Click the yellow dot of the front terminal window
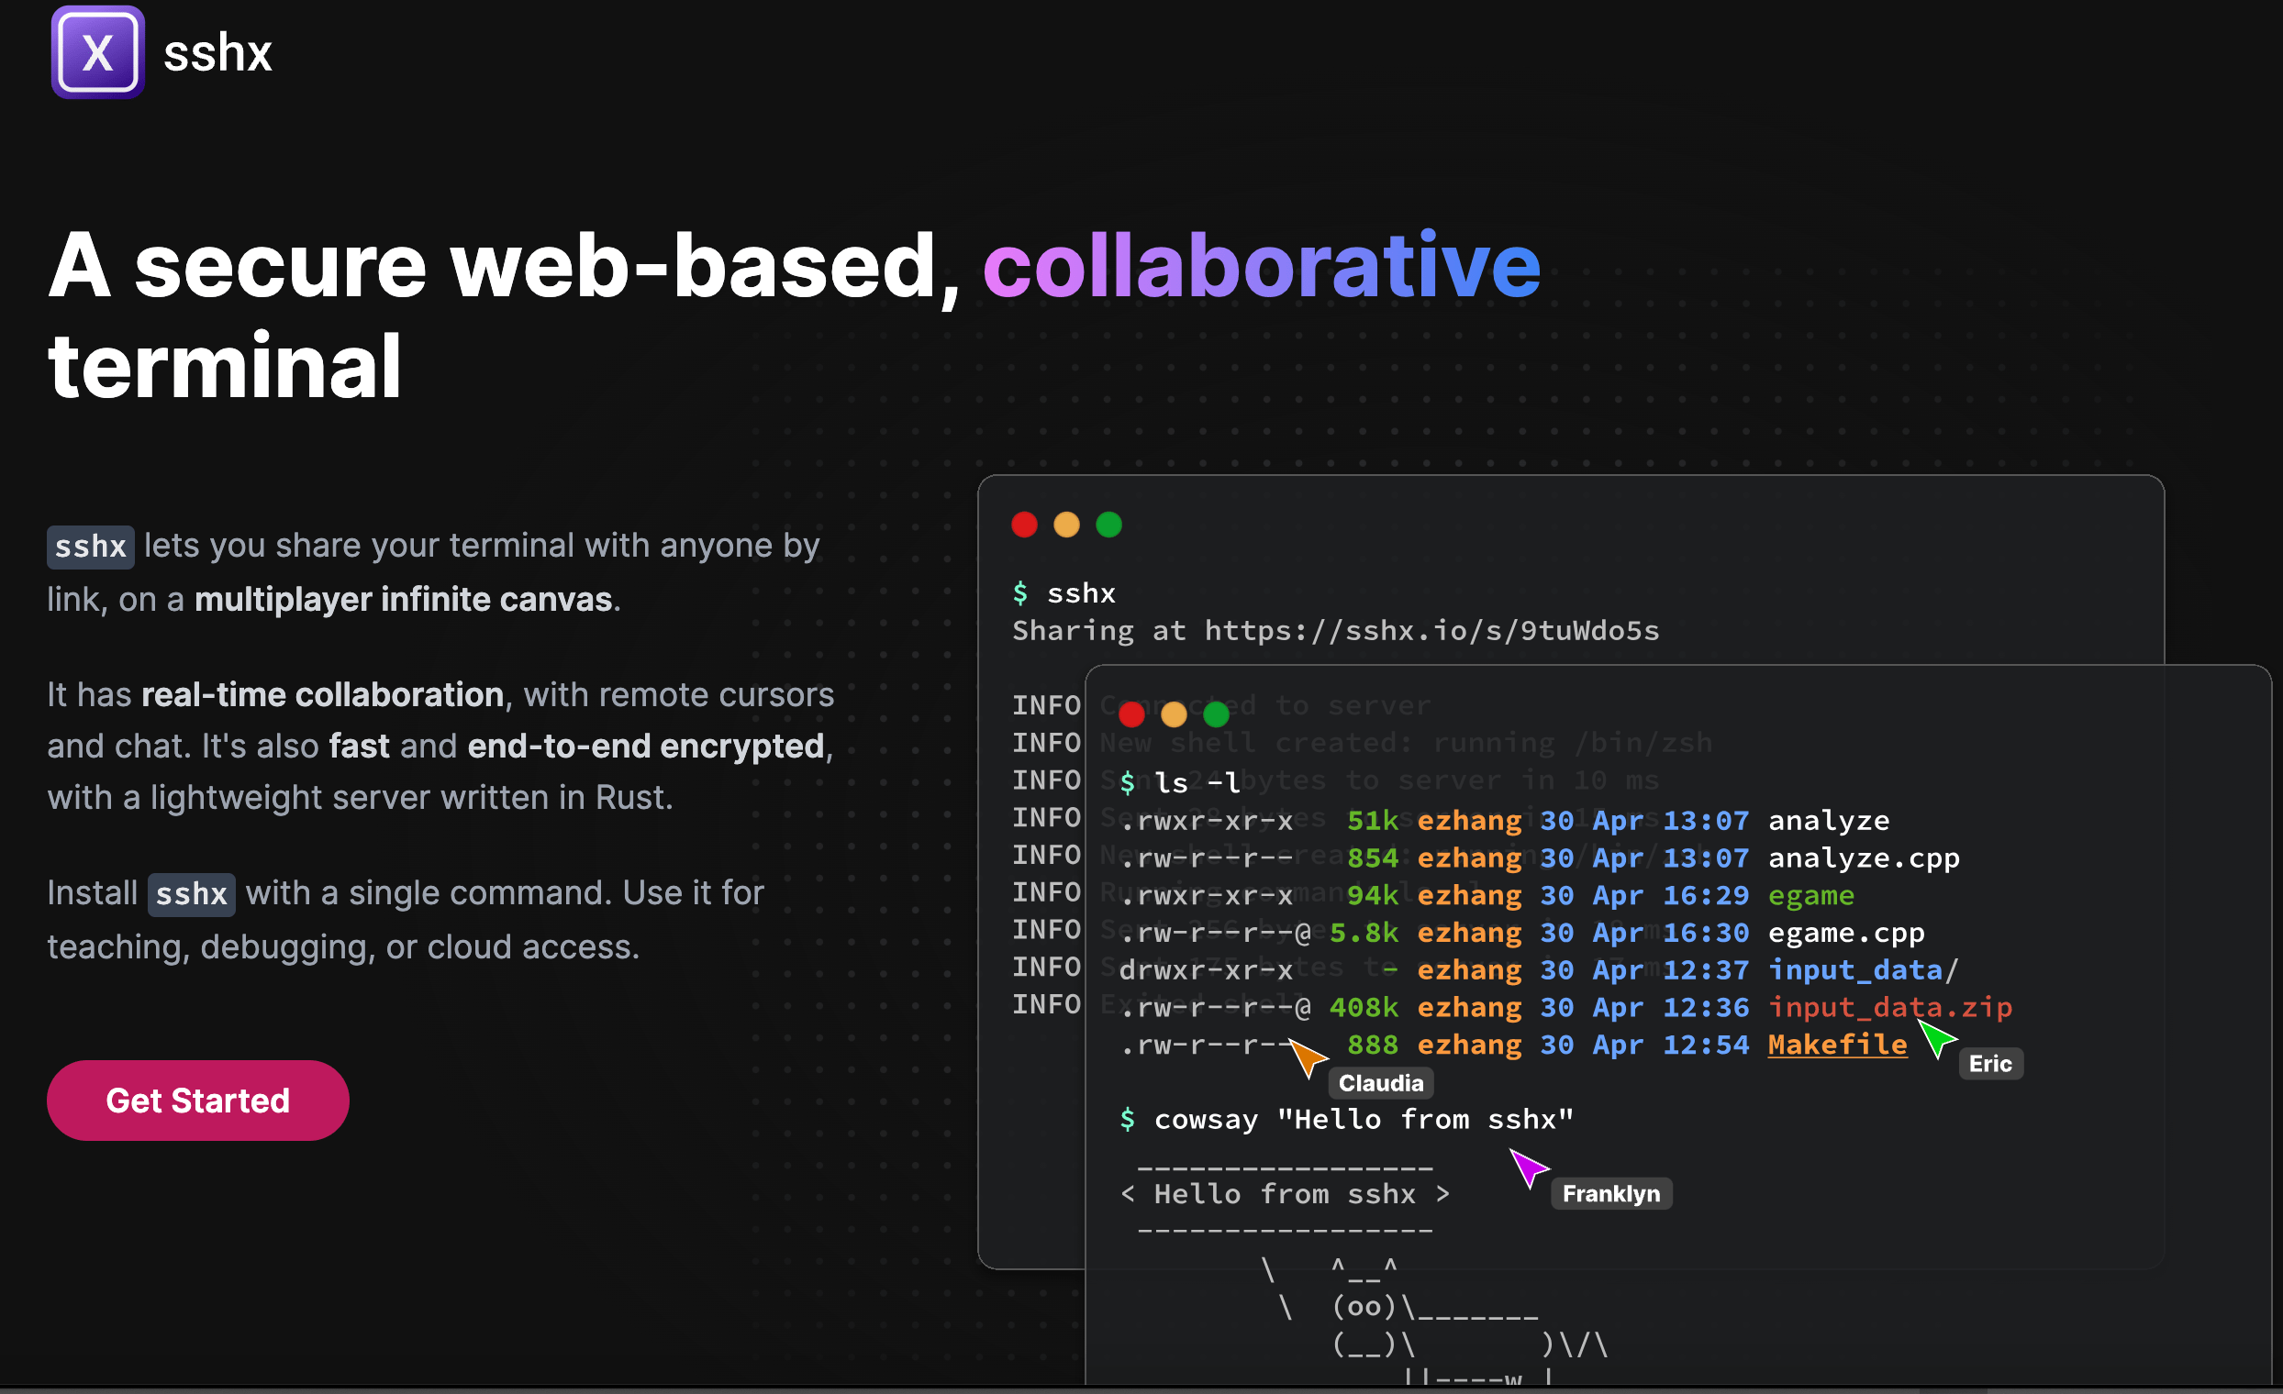This screenshot has height=1394, width=2283. tap(1174, 714)
